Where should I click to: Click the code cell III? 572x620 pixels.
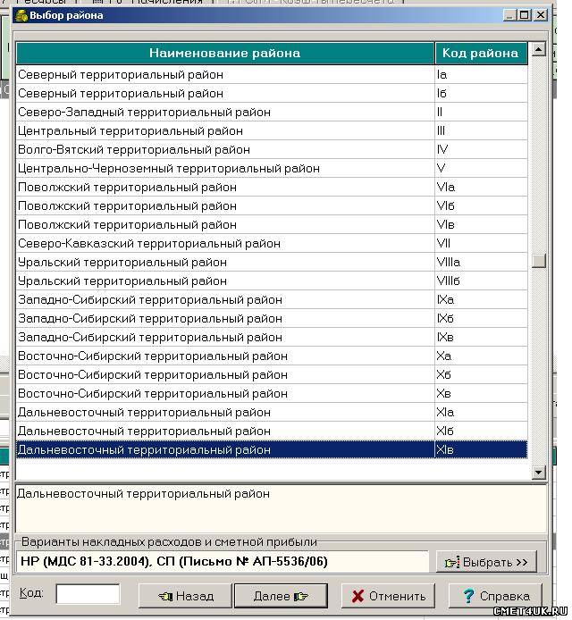pos(481,131)
